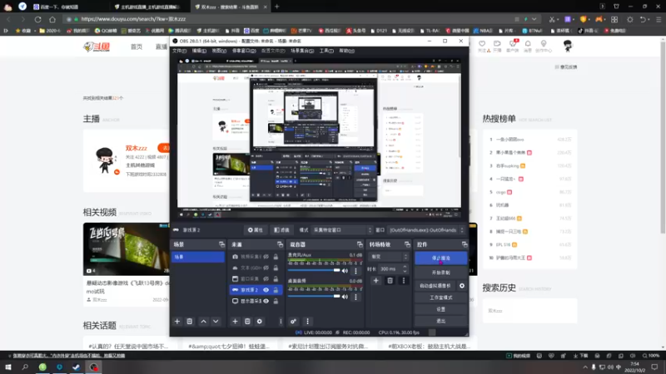Add a new source with the plus icon in 来源 panel
The height and width of the screenshot is (374, 666).
pos(235,322)
